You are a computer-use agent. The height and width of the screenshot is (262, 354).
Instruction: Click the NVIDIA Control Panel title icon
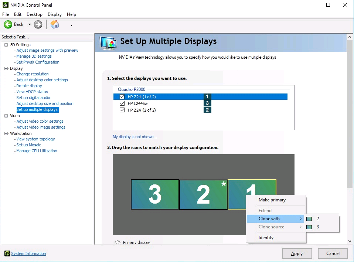pos(6,5)
